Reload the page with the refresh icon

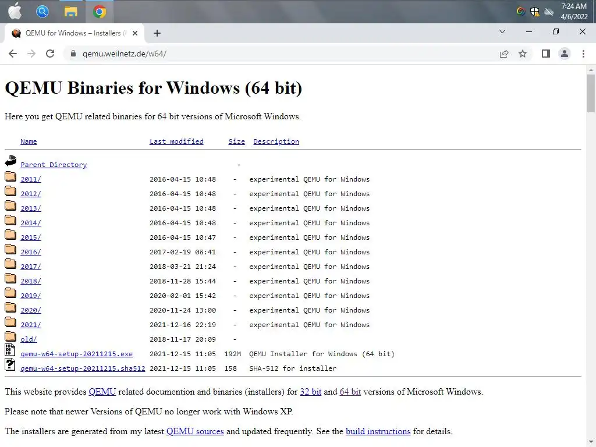tap(50, 54)
